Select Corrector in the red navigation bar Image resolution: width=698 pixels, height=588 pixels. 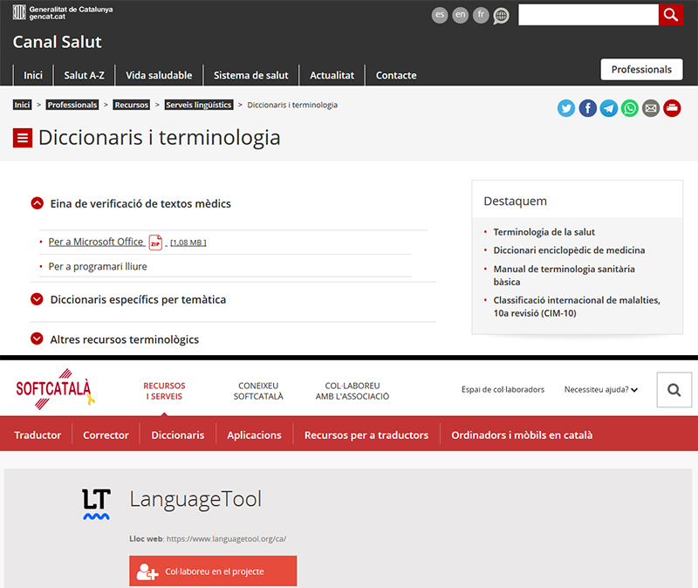coord(106,434)
